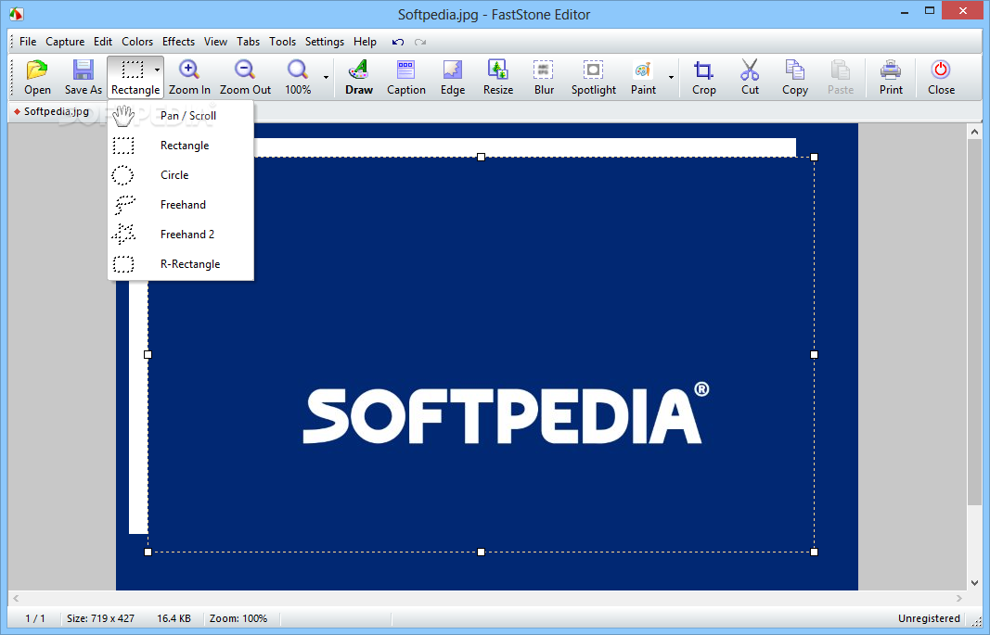Click the red Close power icon

click(x=941, y=70)
